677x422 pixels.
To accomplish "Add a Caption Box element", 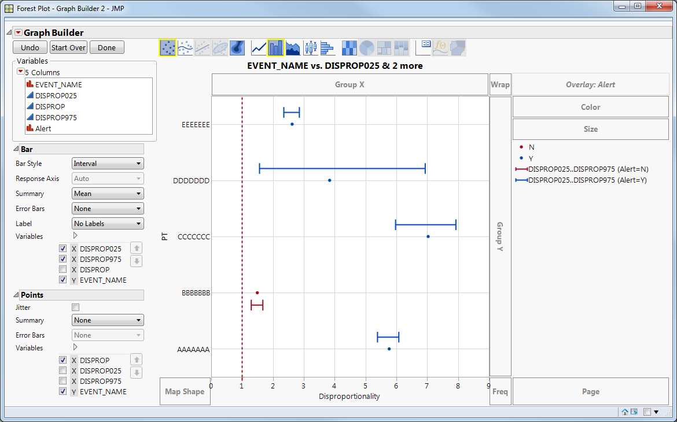I will [x=423, y=47].
